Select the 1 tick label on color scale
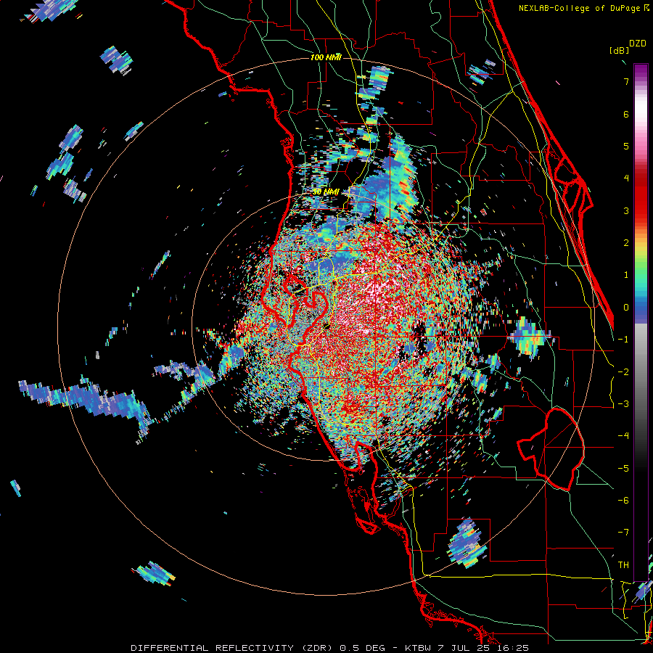This screenshot has height=653, width=653. coord(626,275)
